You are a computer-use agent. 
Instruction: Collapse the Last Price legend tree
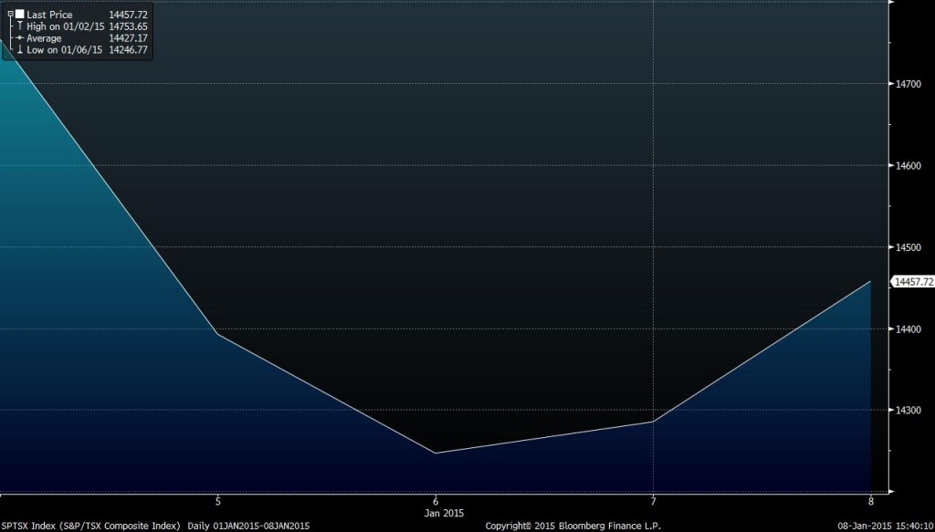[x=9, y=16]
